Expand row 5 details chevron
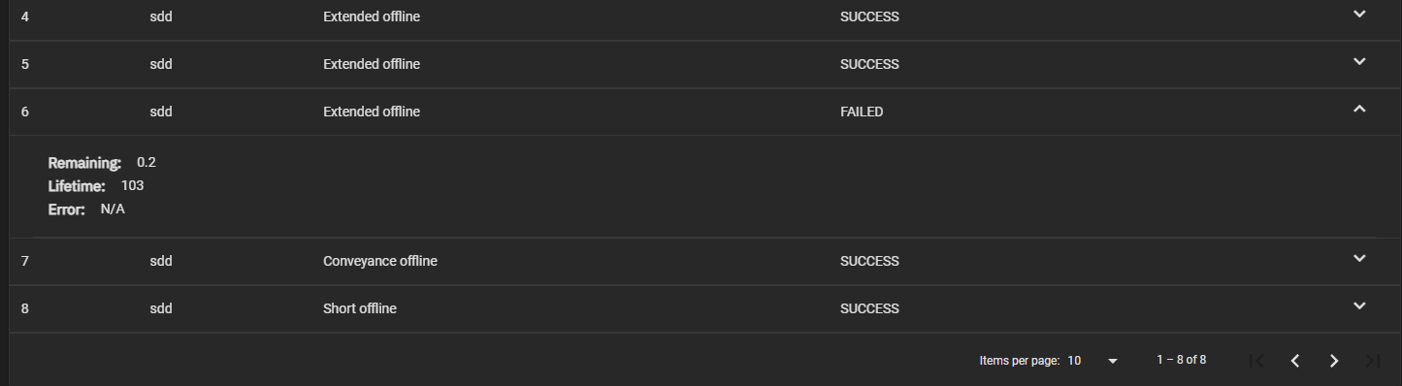Screen dimensions: 1402x386 click(x=1359, y=62)
